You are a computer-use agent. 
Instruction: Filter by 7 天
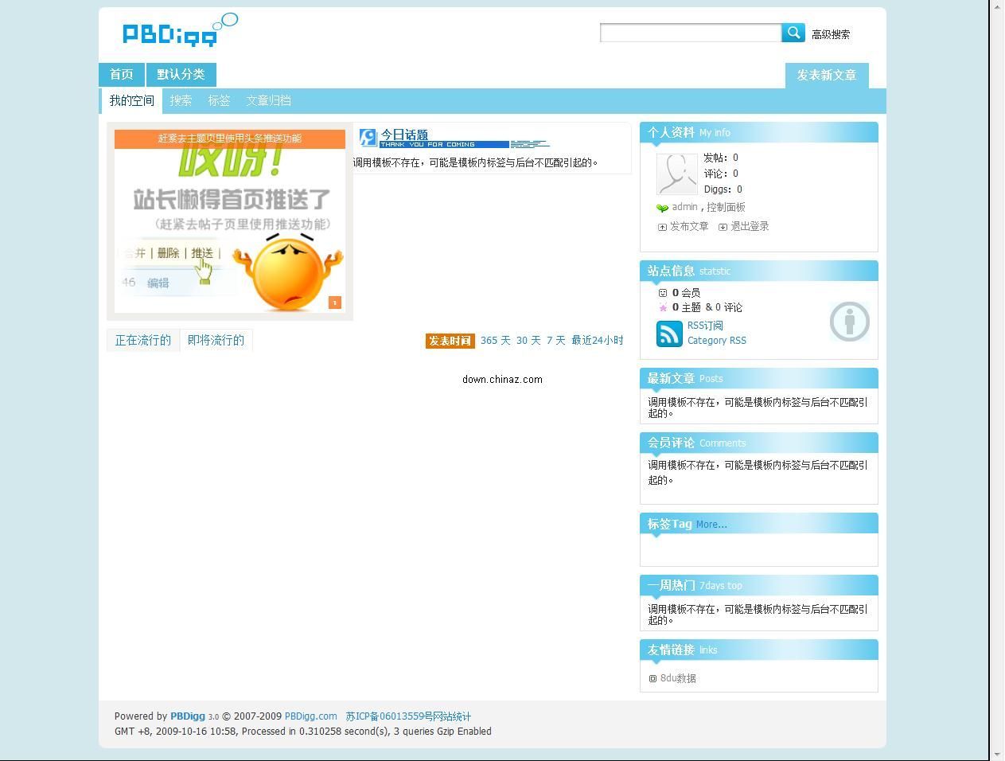pos(555,341)
